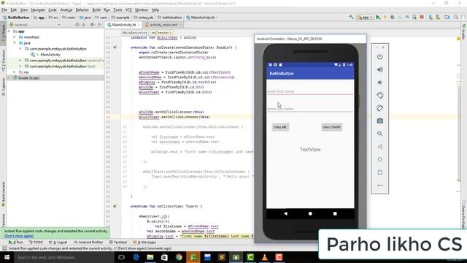Open Google Chrome from the taskbar

[x=179, y=257]
